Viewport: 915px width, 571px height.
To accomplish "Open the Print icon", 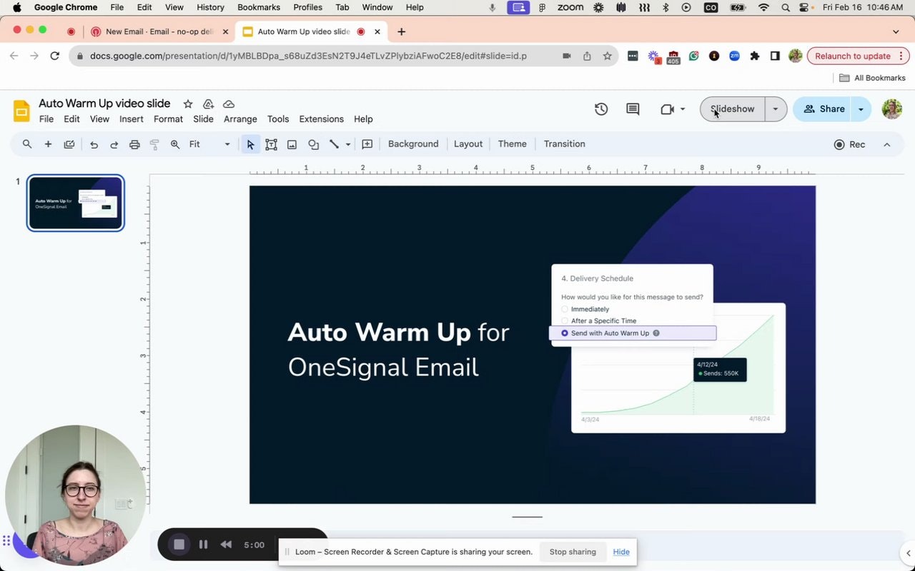I will coord(134,143).
